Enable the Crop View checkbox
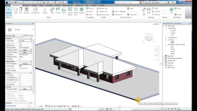 click(20, 75)
